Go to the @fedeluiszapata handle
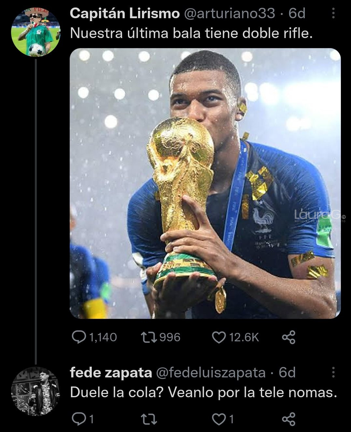The height and width of the screenshot is (432, 351). click(x=211, y=373)
